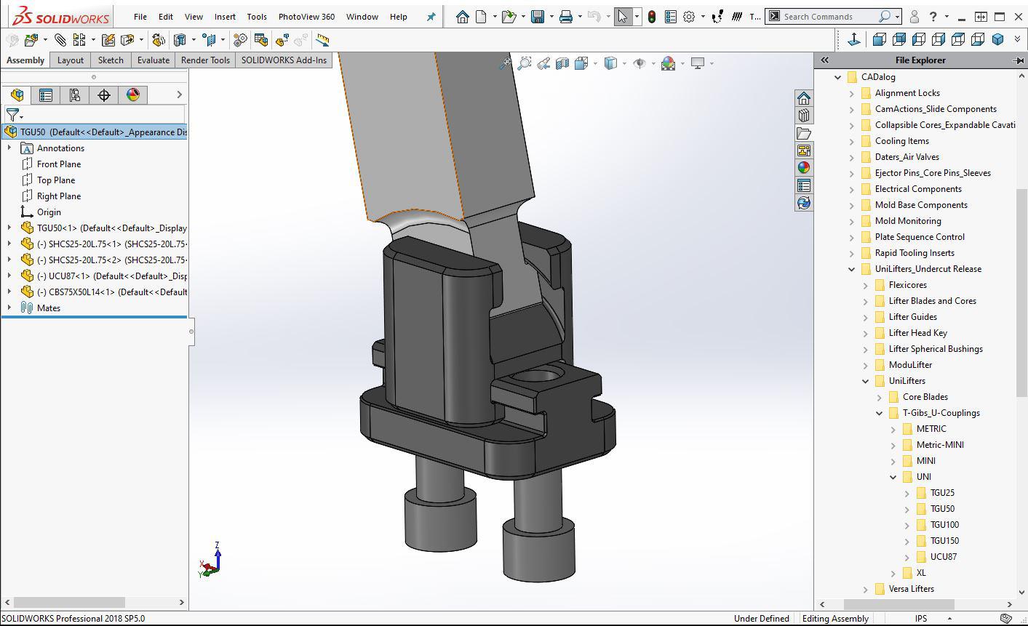1028x626 pixels.
Task: Click the Rebuild traffic light icon
Action: (x=651, y=17)
